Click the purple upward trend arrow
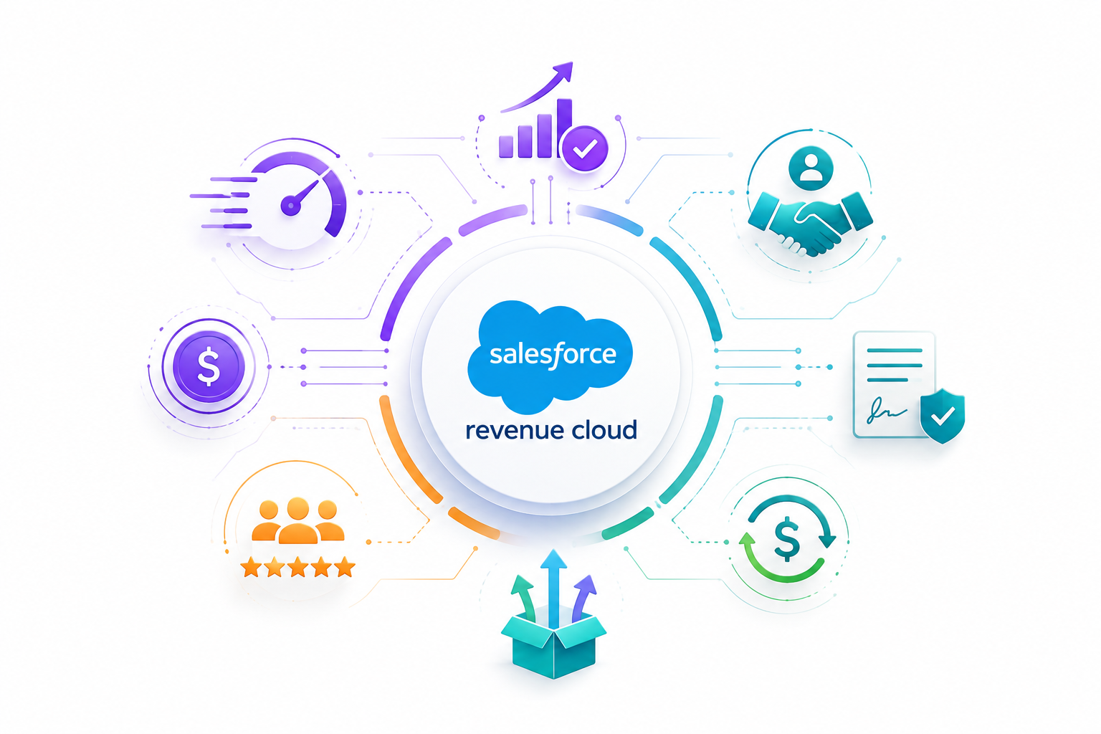This screenshot has width=1101, height=734. coord(538,87)
